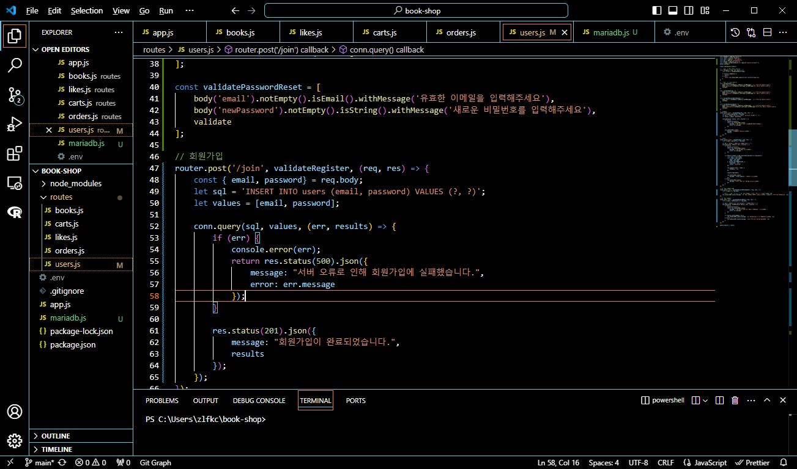Open the Remote Explorer icon
Viewport: 797px width, 469px height.
coord(15,183)
